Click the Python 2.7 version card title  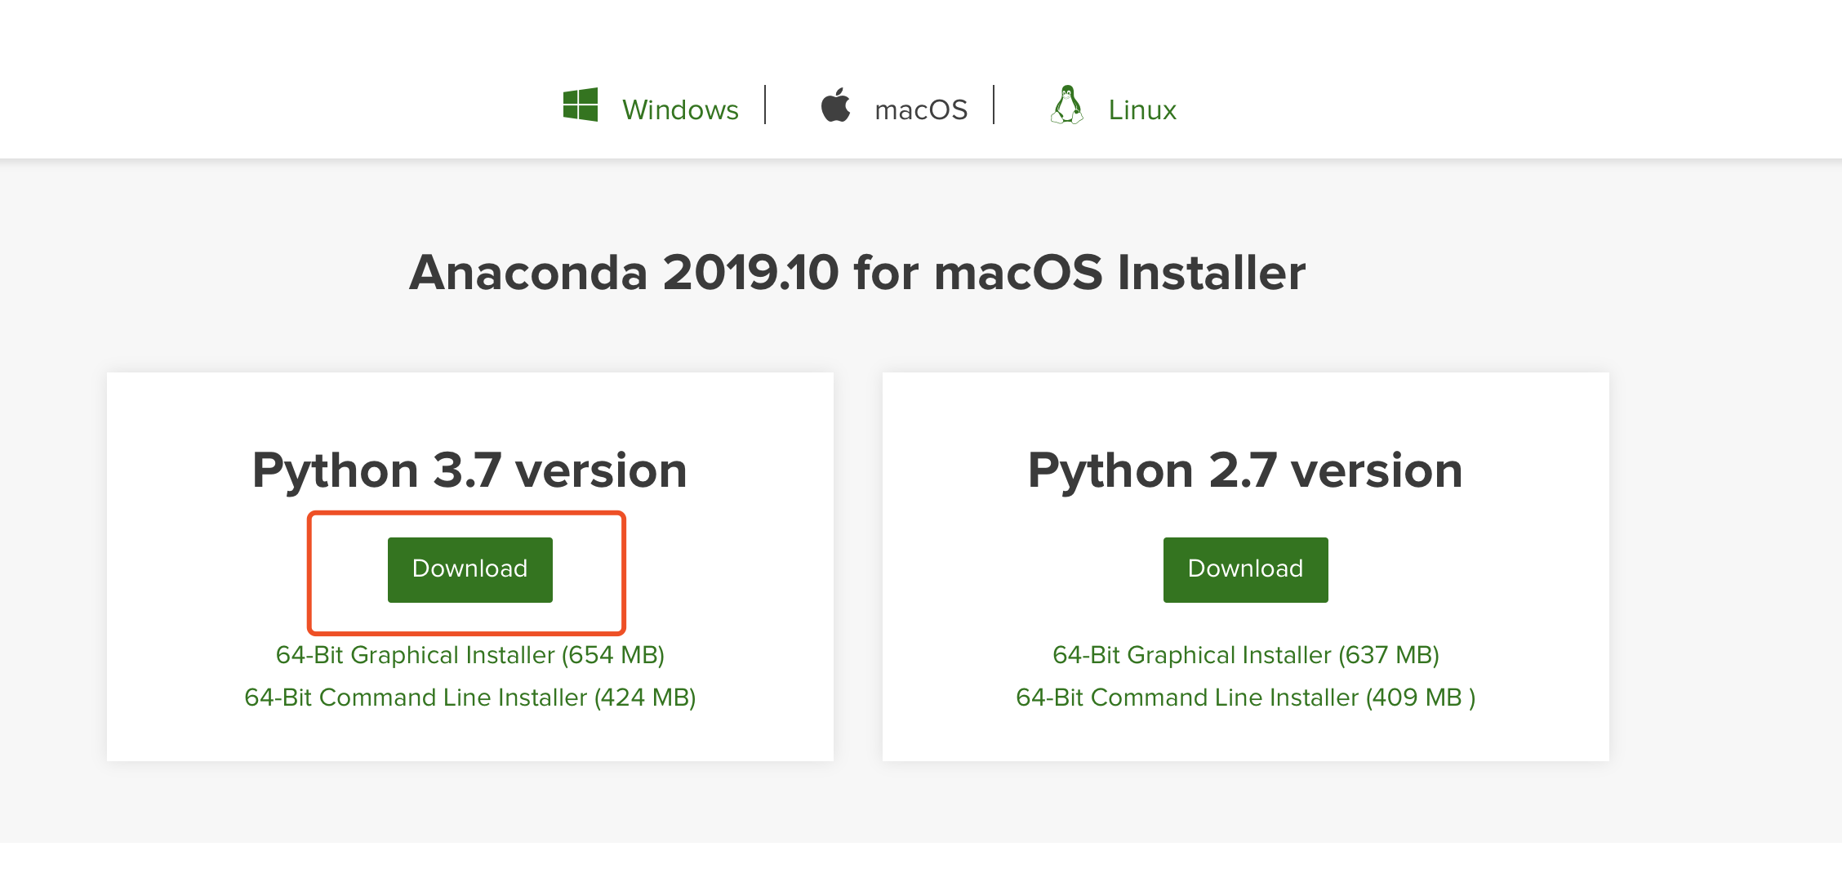(1244, 469)
